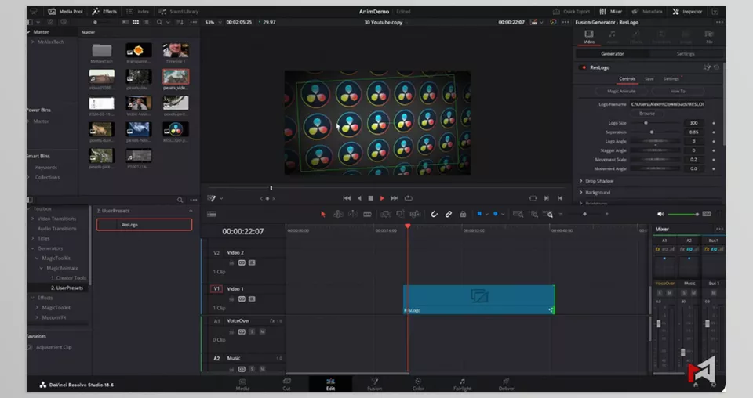753x398 pixels.
Task: Switch to the Deliver page
Action: point(506,384)
